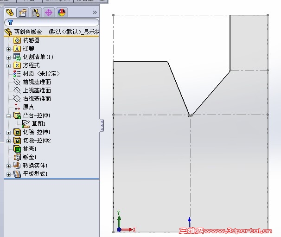Screen dimensions: 281x237
Task: Open the DimXpertManager tab
Action: [x=49, y=13]
